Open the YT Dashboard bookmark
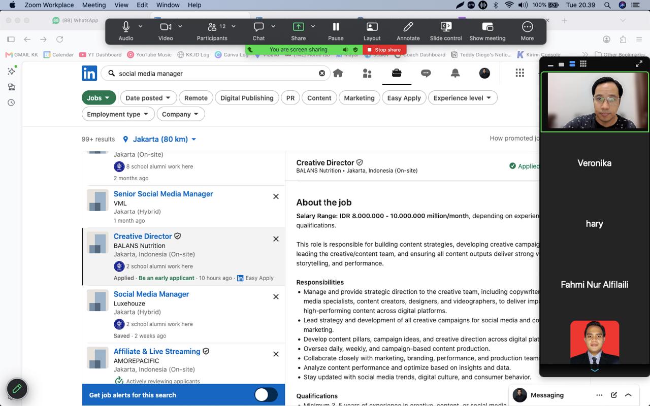 101,55
